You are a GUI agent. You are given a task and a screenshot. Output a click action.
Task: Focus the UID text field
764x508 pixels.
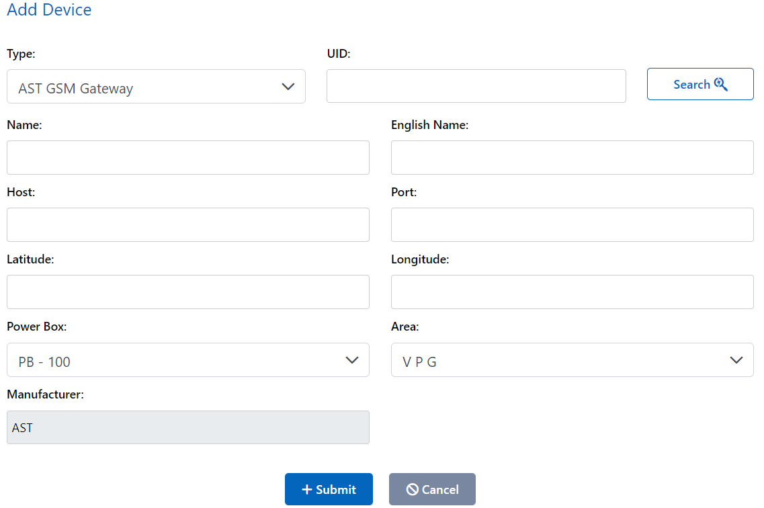point(476,86)
